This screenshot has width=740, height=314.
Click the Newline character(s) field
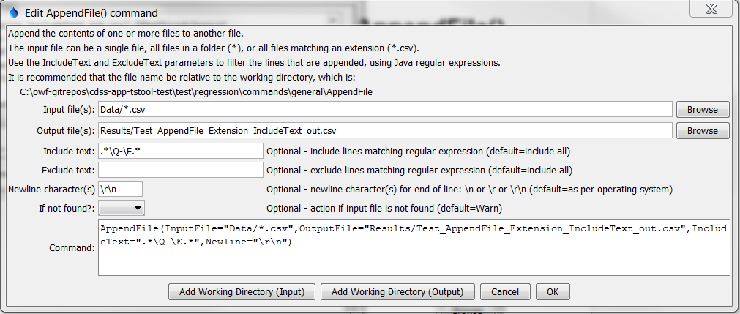(120, 190)
